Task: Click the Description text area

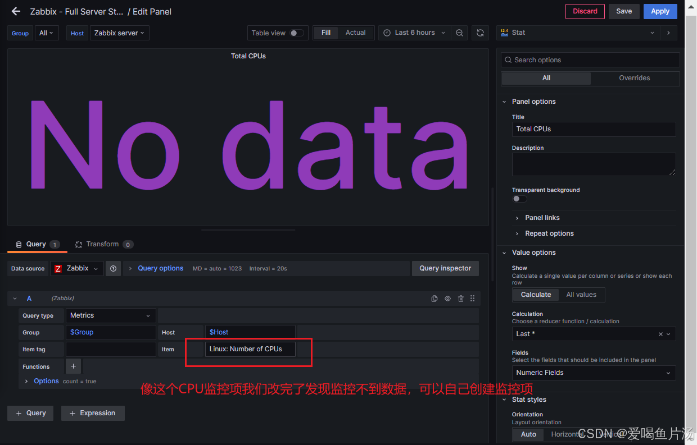Action: point(594,164)
